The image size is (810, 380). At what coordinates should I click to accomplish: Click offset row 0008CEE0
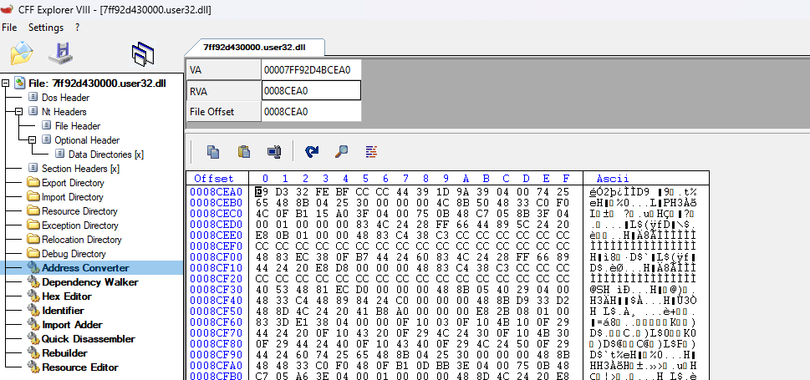tap(217, 235)
